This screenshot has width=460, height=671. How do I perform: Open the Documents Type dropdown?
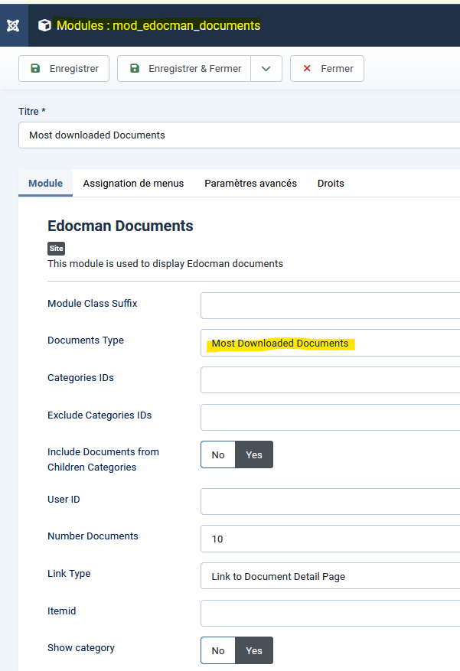[330, 343]
